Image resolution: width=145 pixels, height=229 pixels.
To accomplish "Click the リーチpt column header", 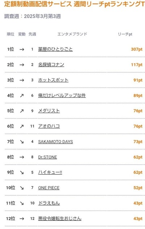I will click(x=125, y=34).
